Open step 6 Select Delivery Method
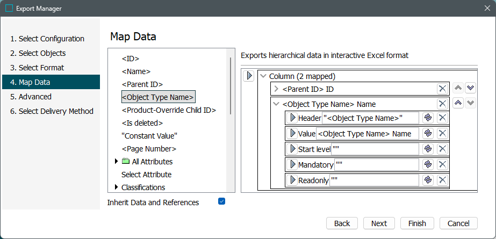496x239 pixels. pyautogui.click(x=52, y=111)
